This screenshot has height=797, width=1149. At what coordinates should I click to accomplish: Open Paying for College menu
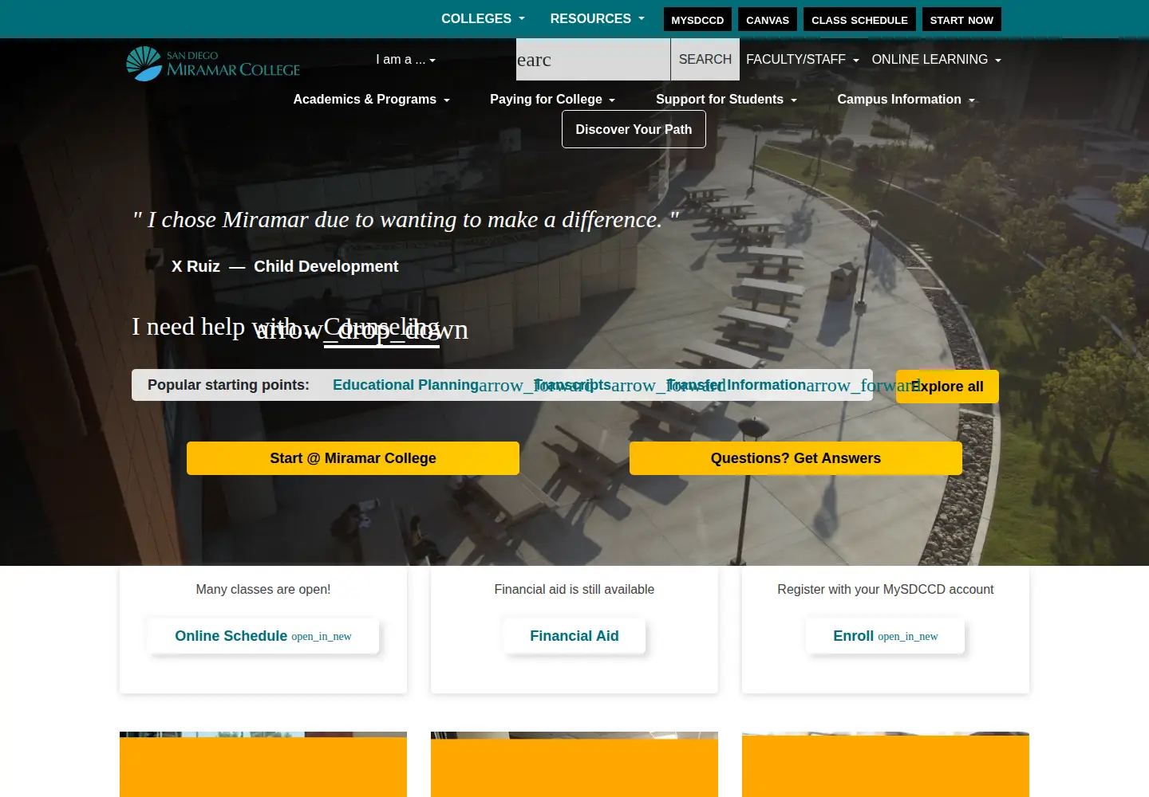click(x=553, y=100)
